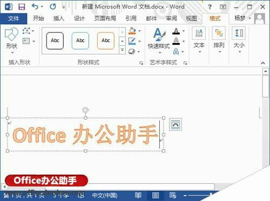Click the Draw Text Box icon
Viewport: 270px width, 201px height.
(26, 41)
